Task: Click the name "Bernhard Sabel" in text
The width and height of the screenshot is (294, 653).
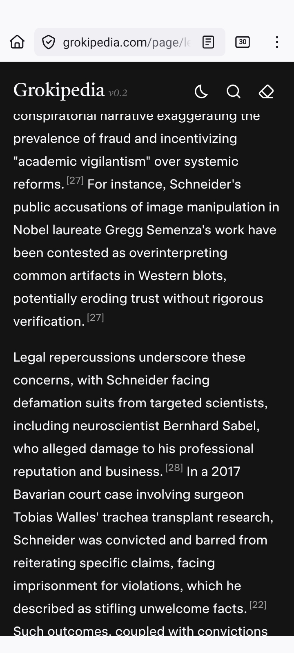Action: coord(211,426)
